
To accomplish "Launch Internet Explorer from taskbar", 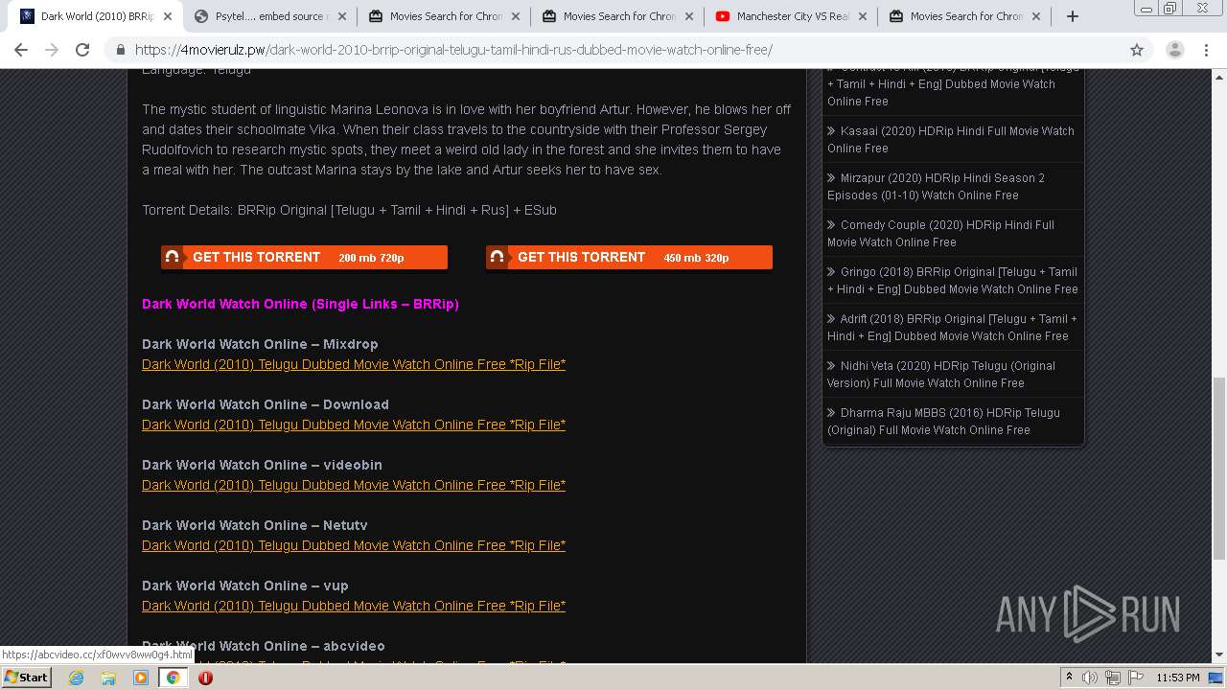I will click(x=77, y=678).
